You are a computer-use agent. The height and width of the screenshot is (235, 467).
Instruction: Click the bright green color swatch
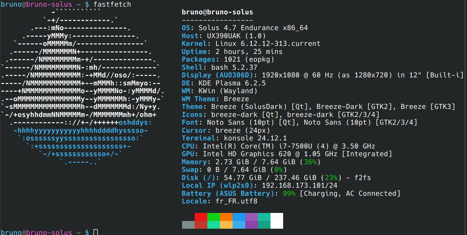pyautogui.click(x=214, y=217)
